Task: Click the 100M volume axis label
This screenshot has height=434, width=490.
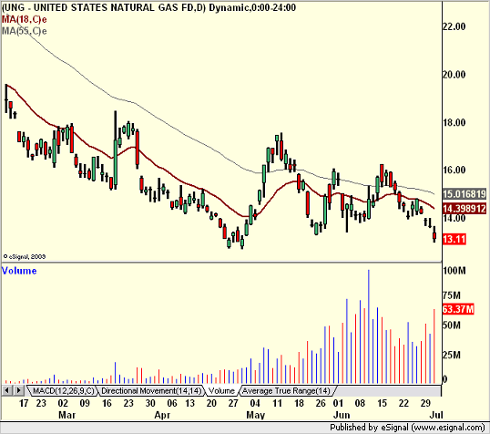Action: [x=454, y=271]
